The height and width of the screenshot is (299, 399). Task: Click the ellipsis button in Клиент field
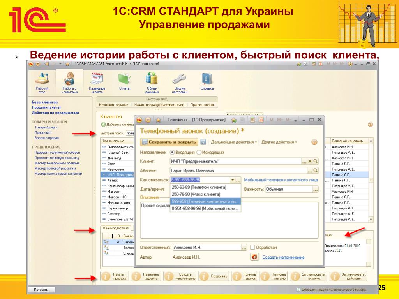coord(304,161)
